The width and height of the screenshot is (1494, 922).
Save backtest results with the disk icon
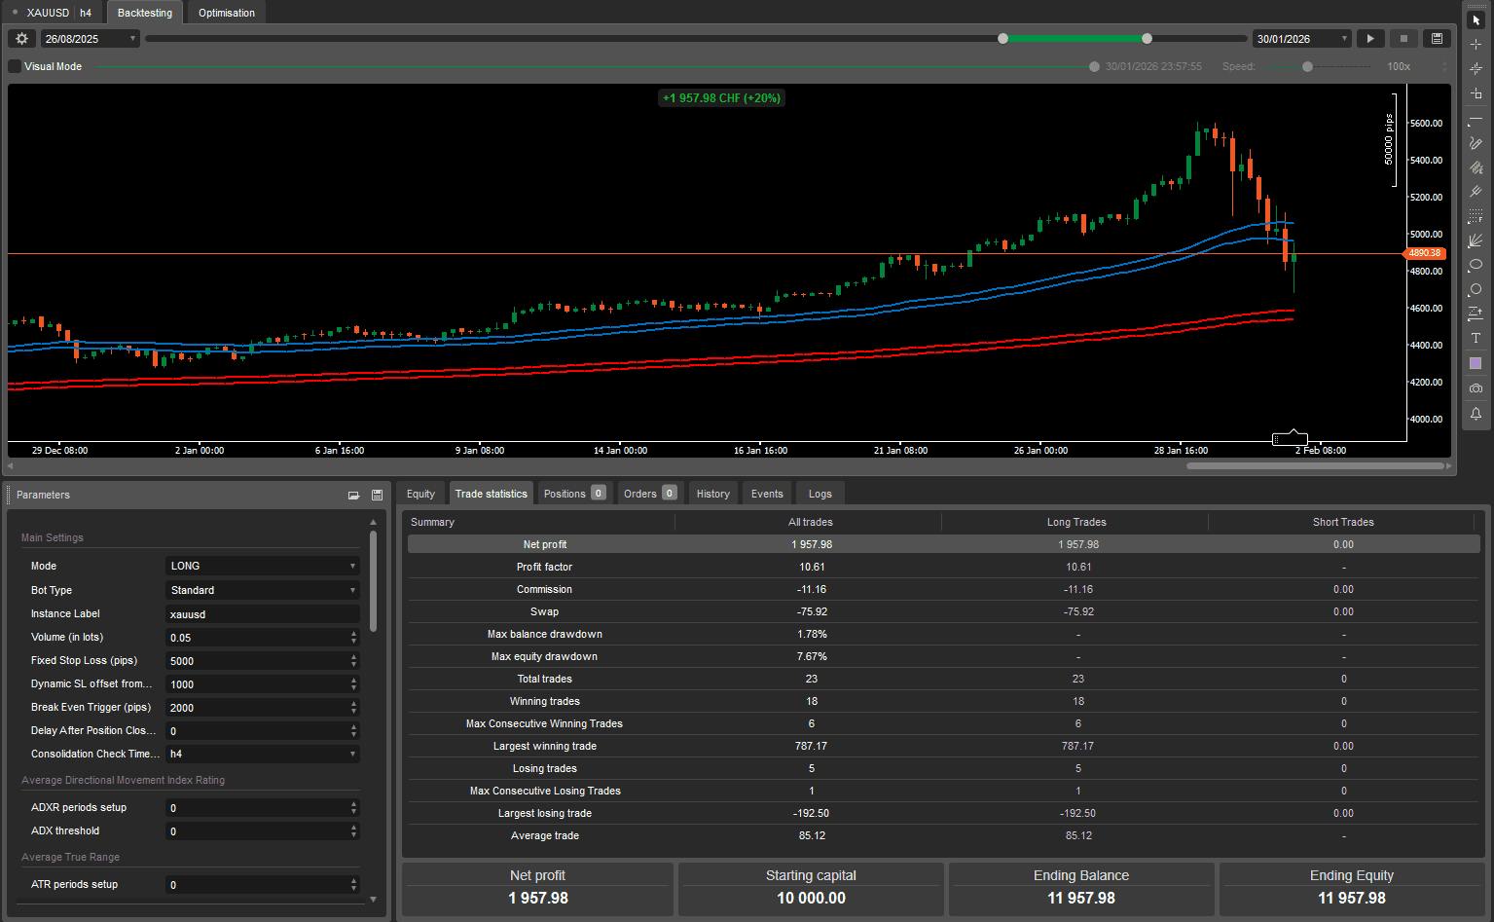click(1437, 39)
